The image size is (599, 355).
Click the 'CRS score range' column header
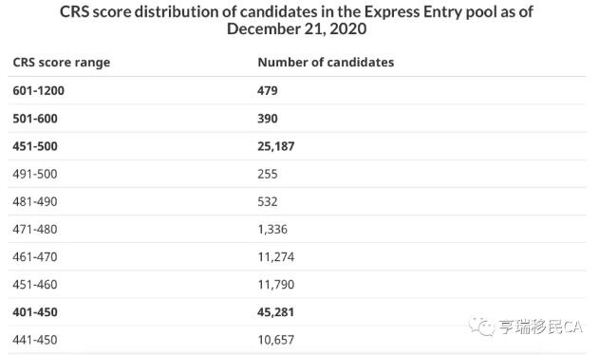(62, 63)
